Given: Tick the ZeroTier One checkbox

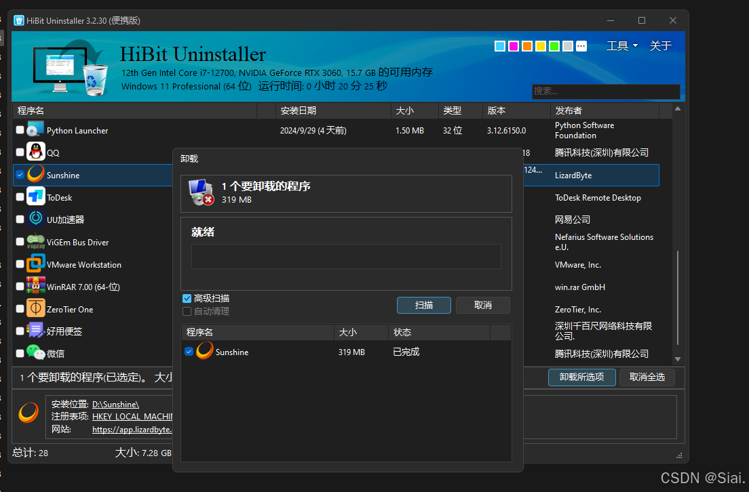Looking at the screenshot, I should point(20,309).
